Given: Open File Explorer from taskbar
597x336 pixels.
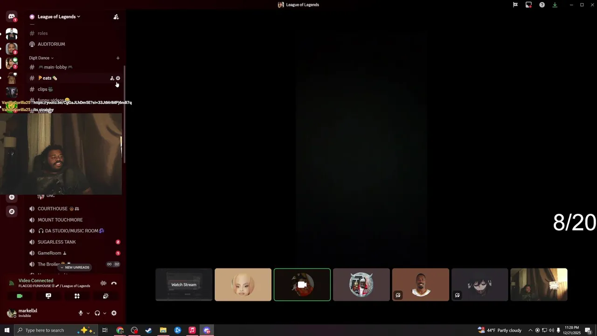Looking at the screenshot, I should coord(163,330).
